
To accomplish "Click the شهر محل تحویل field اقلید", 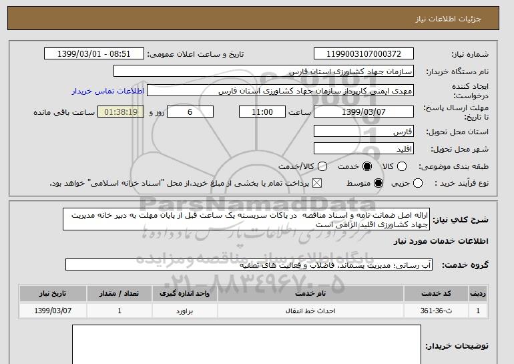I will (364, 148).
